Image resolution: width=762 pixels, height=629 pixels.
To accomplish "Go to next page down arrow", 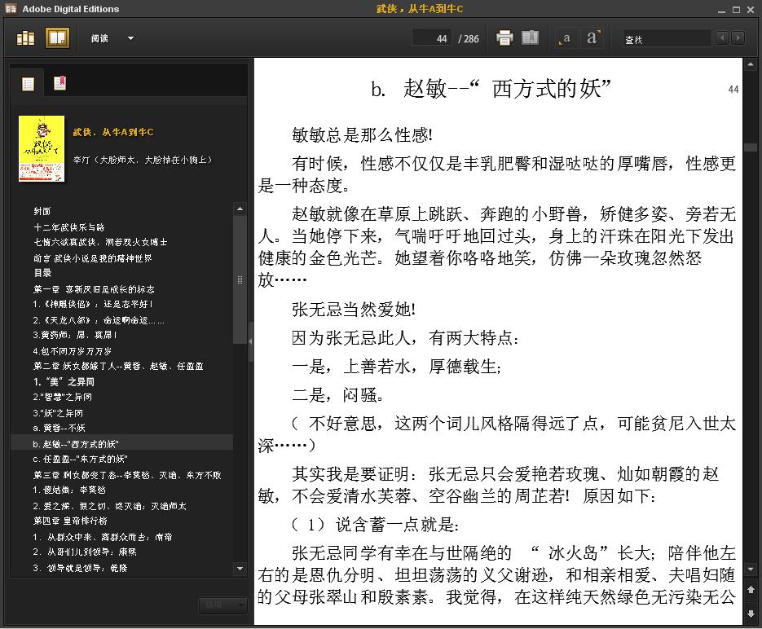I will 751,613.
